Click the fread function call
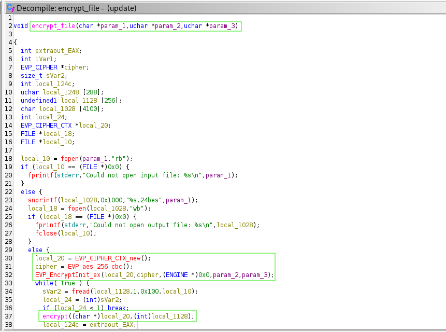 click(81, 292)
